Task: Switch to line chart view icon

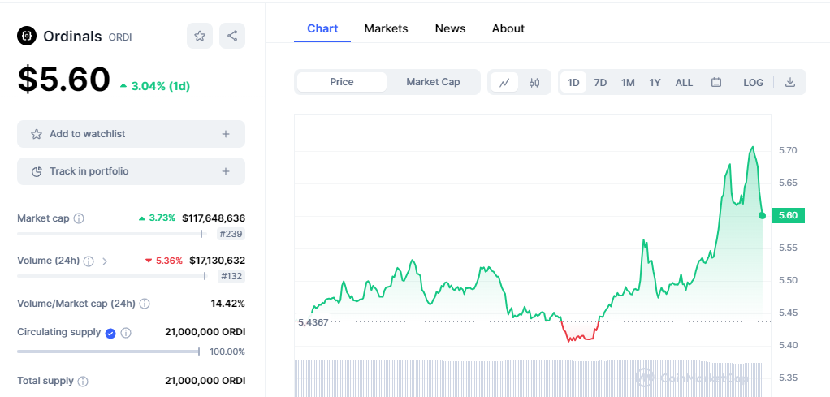Action: (504, 82)
